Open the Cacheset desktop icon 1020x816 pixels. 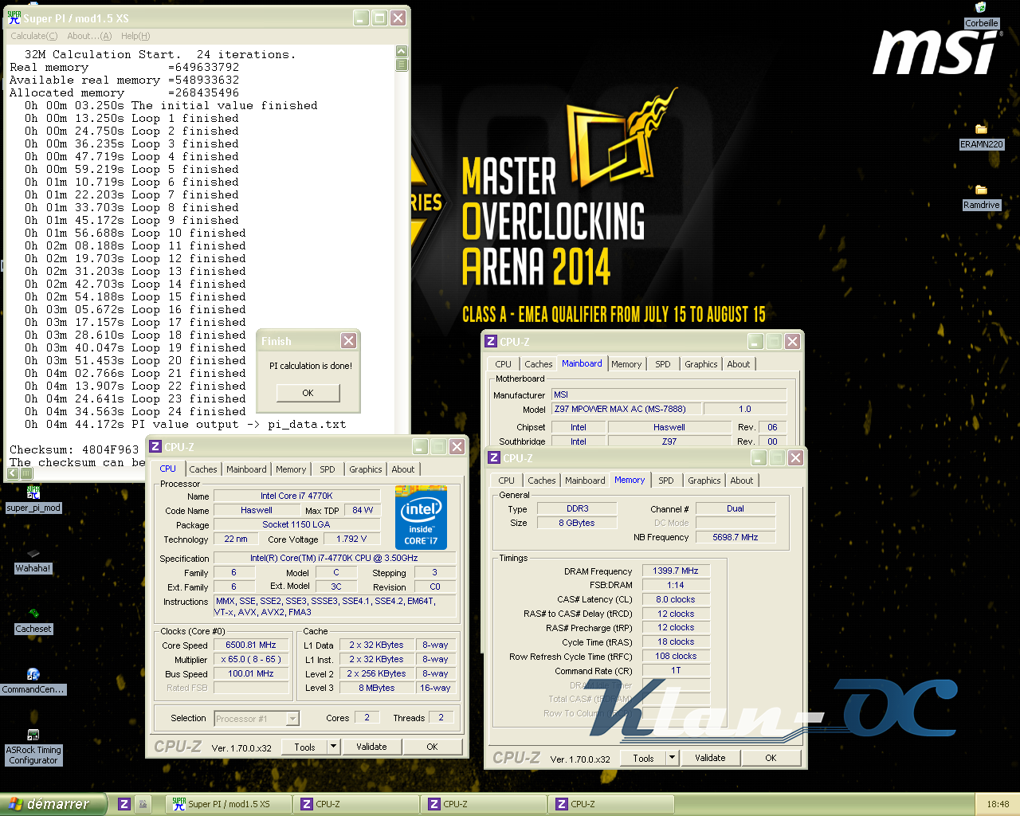click(33, 614)
